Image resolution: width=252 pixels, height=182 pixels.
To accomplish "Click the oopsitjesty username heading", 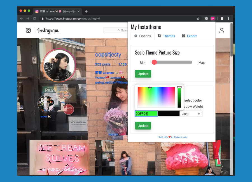I will (108, 55).
